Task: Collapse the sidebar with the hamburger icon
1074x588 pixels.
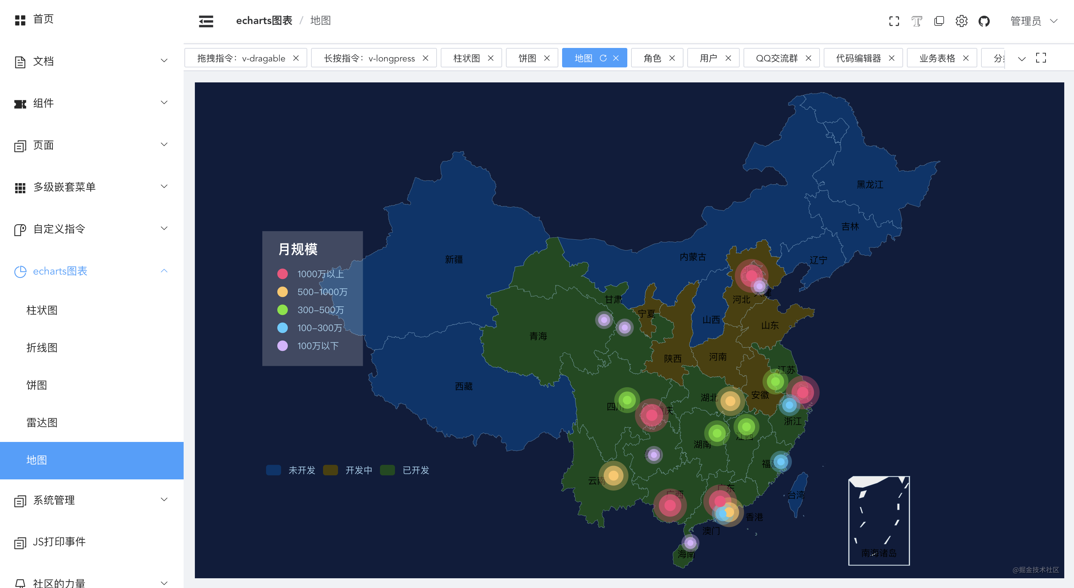Action: point(206,21)
